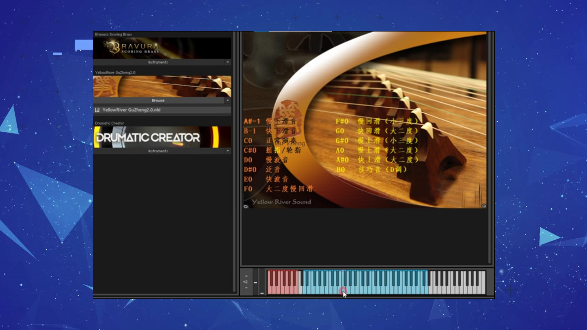587x330 pixels.
Task: Click the 'C#0 摇指/轮指' keyswitch label
Action: click(272, 150)
